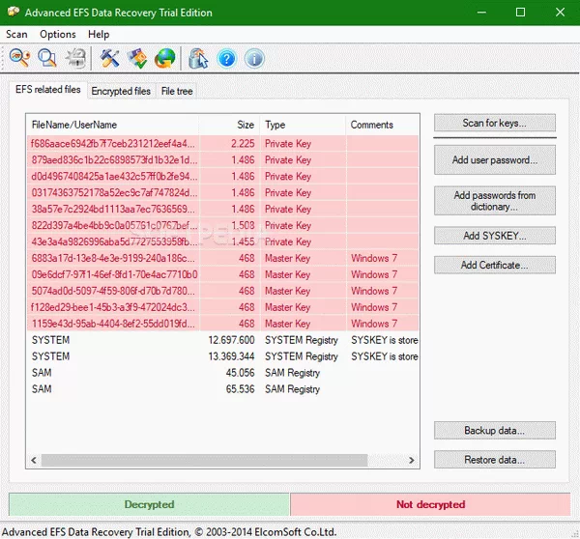Select row 03174363752178a52ec9c7af747824d...
This screenshot has height=539, width=580.
tap(222, 192)
